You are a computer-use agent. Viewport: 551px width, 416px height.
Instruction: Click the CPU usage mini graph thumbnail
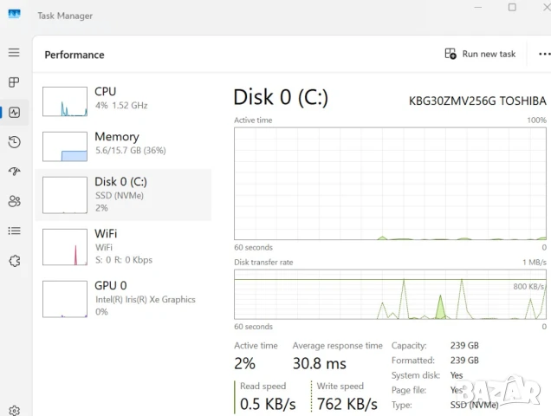click(65, 101)
